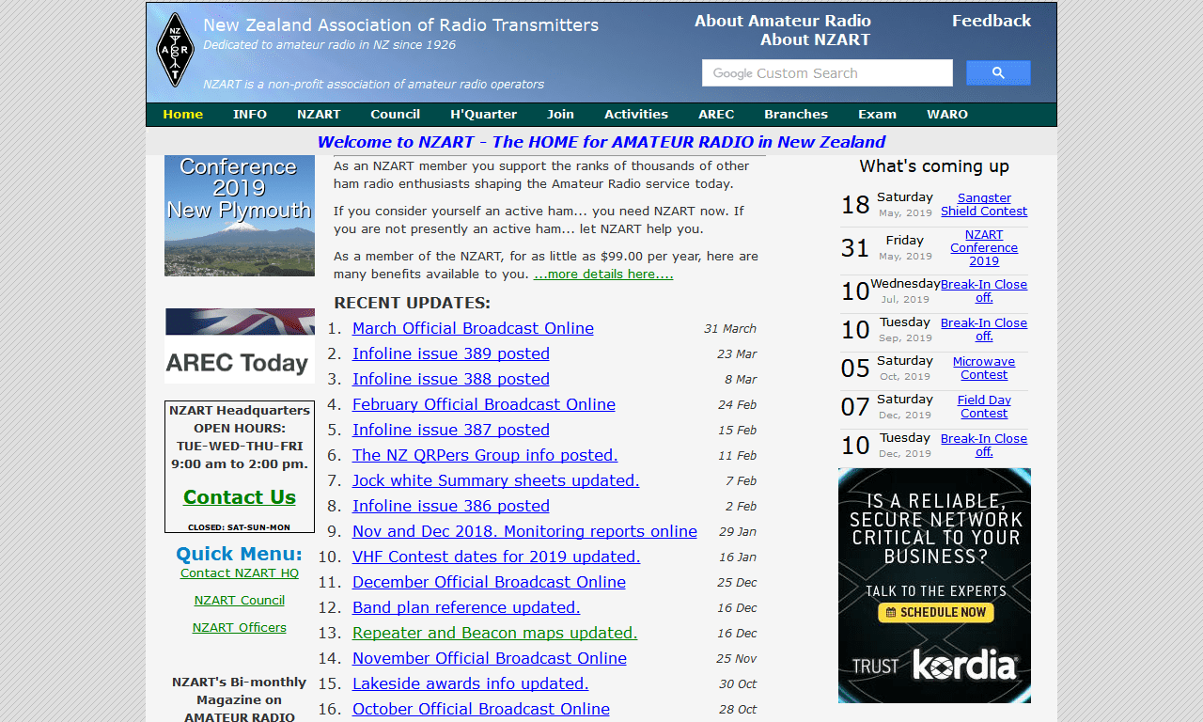This screenshot has width=1203, height=722.
Task: Open the Activities menu
Action: click(x=636, y=115)
